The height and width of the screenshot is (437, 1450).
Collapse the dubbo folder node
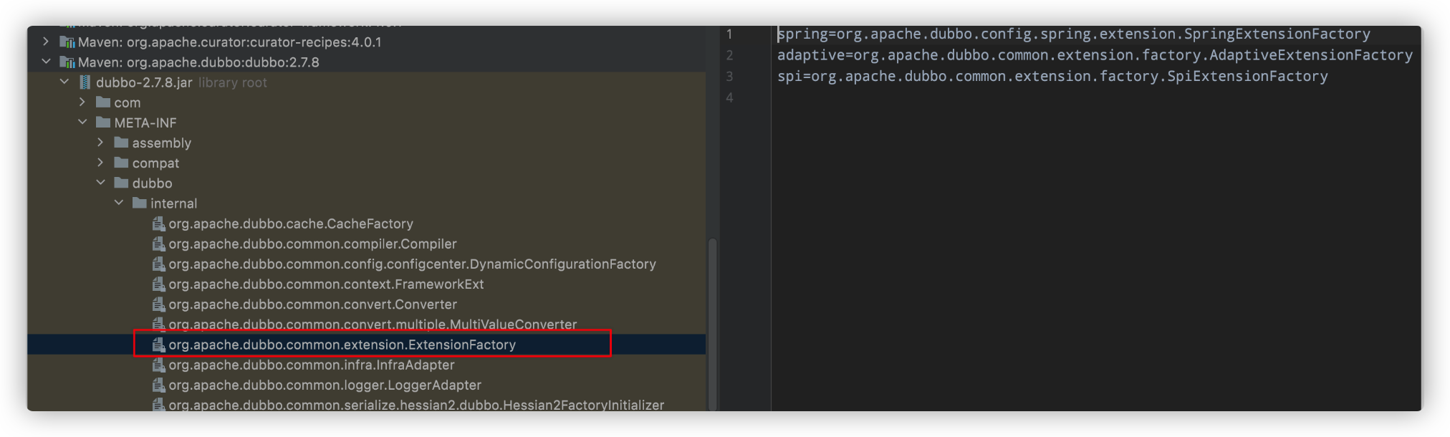click(x=100, y=183)
